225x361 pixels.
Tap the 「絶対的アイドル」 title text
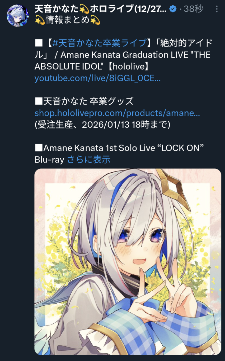(x=124, y=48)
